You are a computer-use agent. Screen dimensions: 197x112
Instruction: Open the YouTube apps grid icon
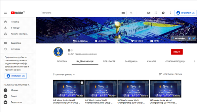coord(156,13)
